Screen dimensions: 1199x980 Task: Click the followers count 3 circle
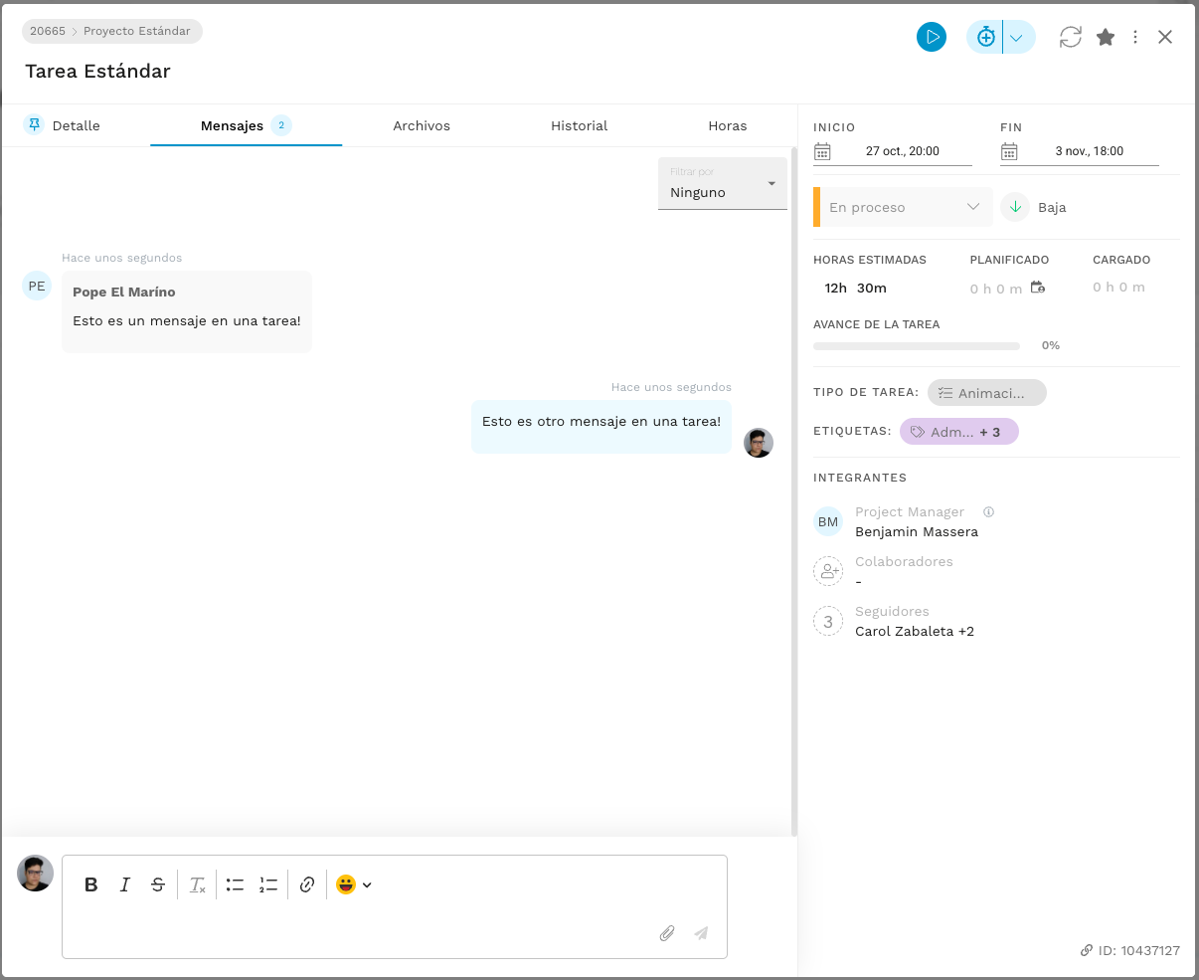click(828, 621)
